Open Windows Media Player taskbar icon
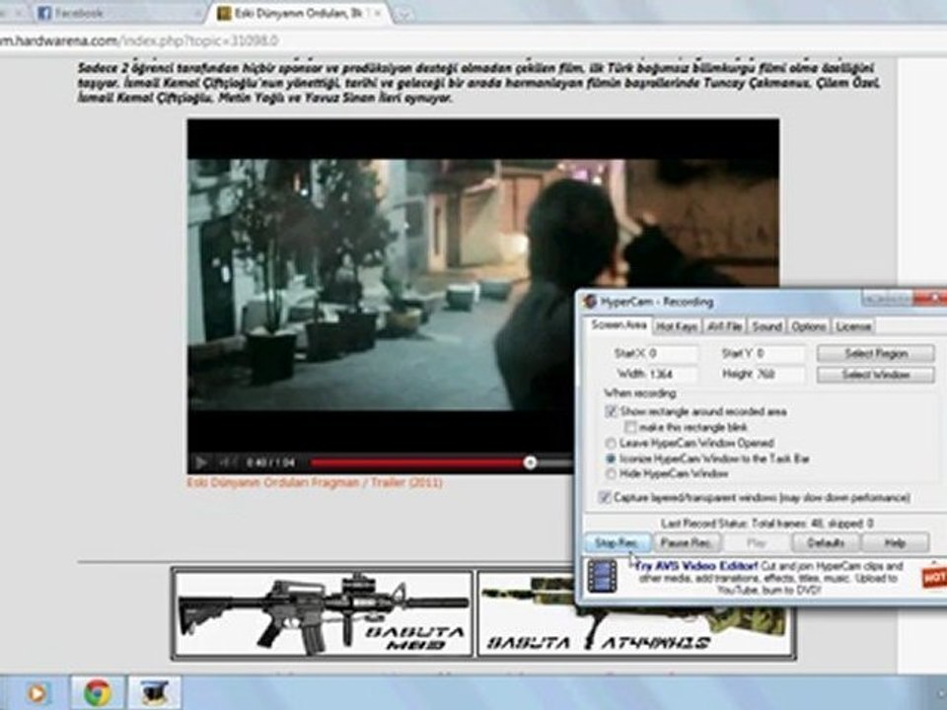The height and width of the screenshot is (710, 947). point(36,692)
